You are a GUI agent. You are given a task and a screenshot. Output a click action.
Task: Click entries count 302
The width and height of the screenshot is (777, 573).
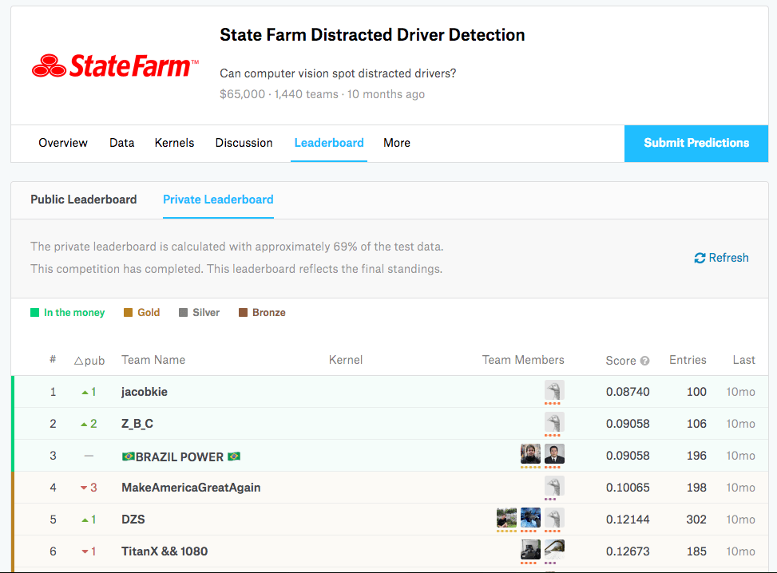click(696, 520)
